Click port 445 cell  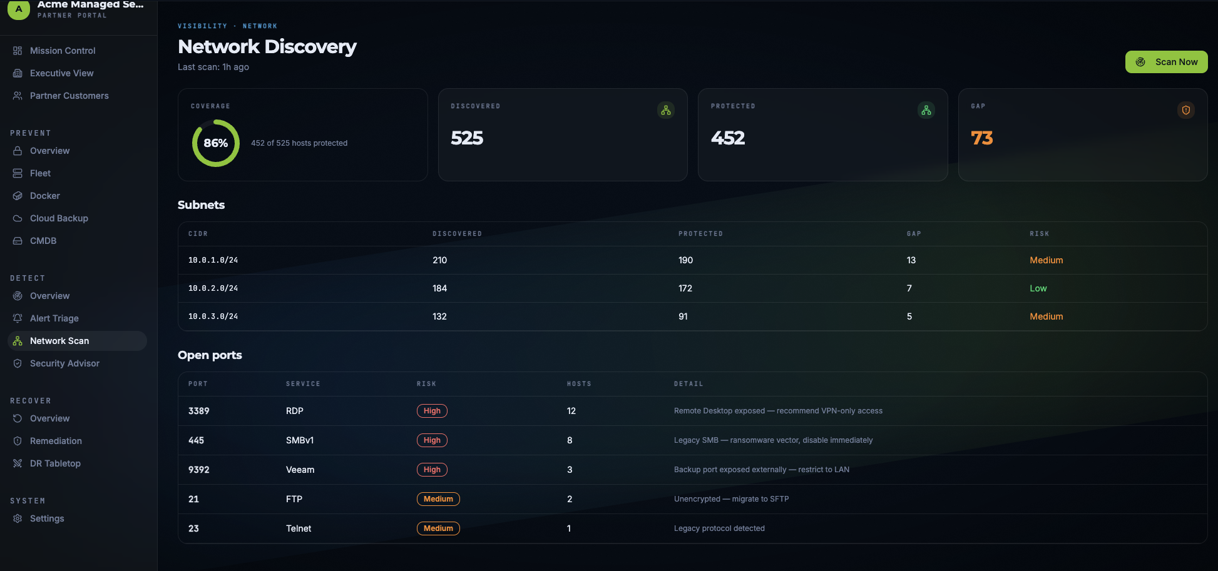[x=196, y=440]
